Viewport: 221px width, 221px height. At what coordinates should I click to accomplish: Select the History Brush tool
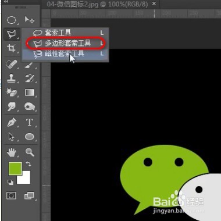pyautogui.click(x=30, y=79)
